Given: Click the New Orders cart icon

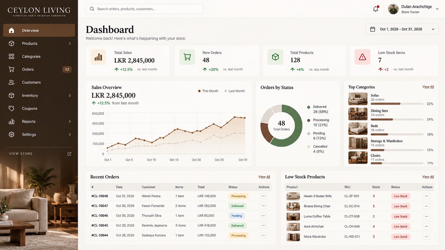Looking at the screenshot, I should click(187, 57).
